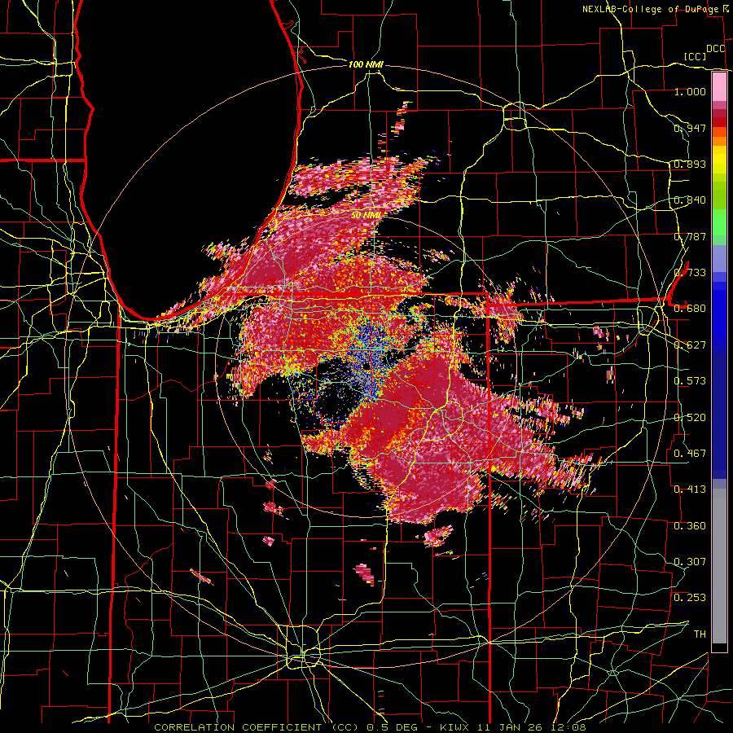Click the DCC label above the color scale
Image resolution: width=733 pixels, height=733 pixels.
pos(715,49)
